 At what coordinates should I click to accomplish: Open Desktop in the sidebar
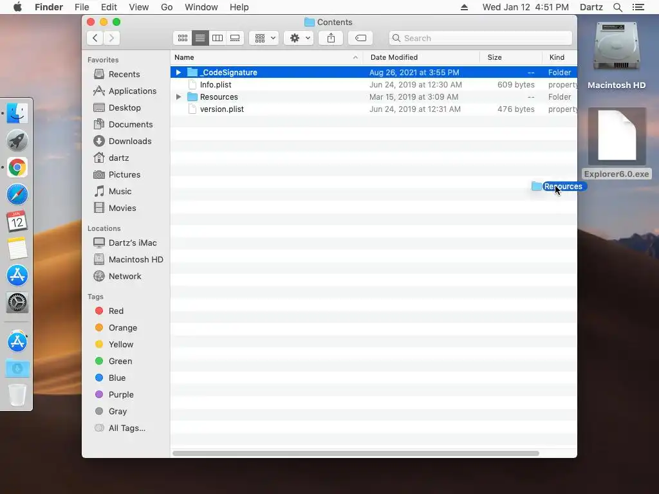124,107
